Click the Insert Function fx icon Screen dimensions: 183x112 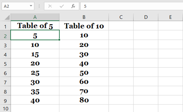point(73,6)
